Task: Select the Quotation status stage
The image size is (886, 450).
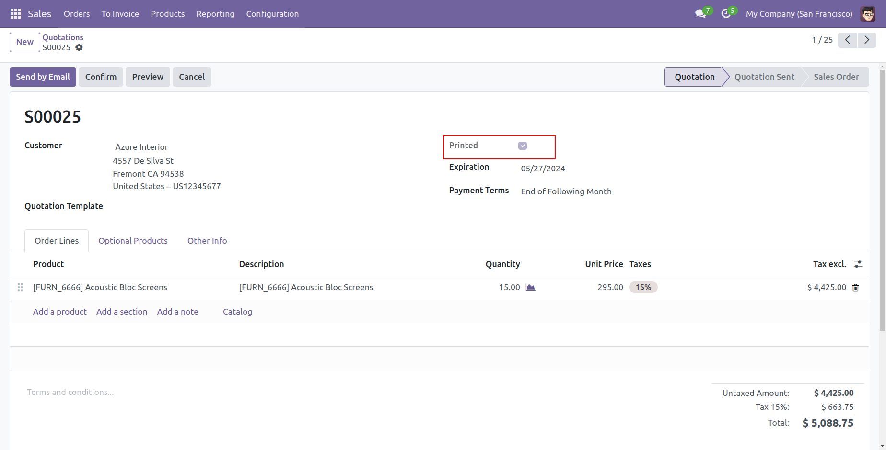Action: (694, 77)
